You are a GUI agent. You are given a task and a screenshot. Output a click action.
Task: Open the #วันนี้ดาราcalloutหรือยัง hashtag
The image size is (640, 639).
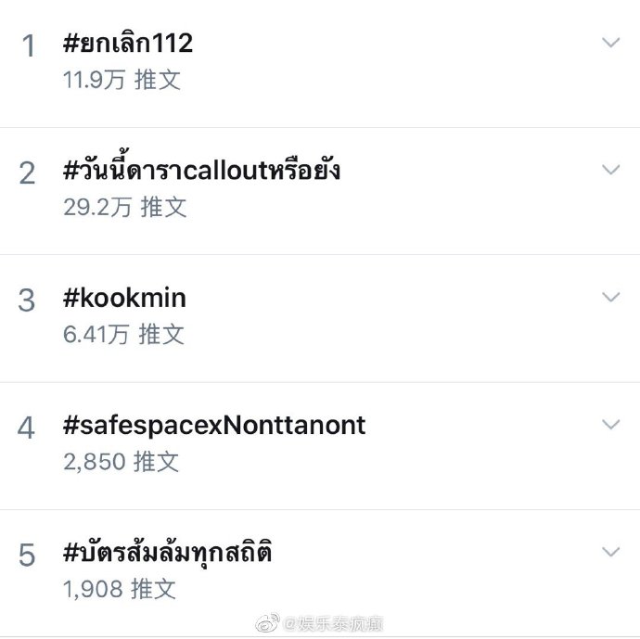[x=201, y=171]
